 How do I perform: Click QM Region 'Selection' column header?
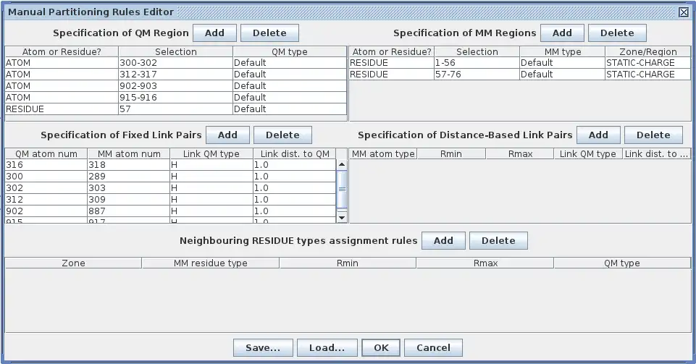(x=175, y=52)
